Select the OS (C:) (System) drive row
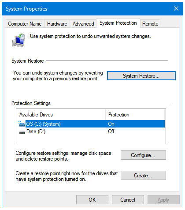This screenshot has width=185, height=210. (x=91, y=124)
